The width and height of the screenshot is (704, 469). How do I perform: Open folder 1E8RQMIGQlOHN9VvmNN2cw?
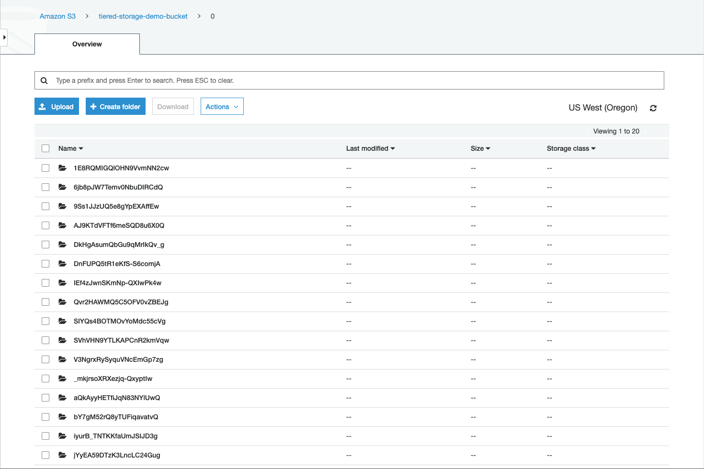pyautogui.click(x=121, y=168)
